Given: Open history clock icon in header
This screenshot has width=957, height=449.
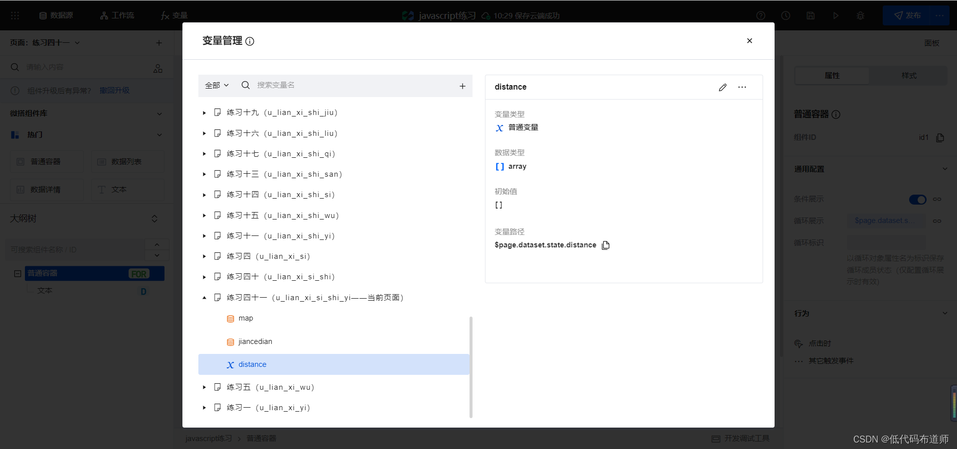Looking at the screenshot, I should (x=786, y=15).
